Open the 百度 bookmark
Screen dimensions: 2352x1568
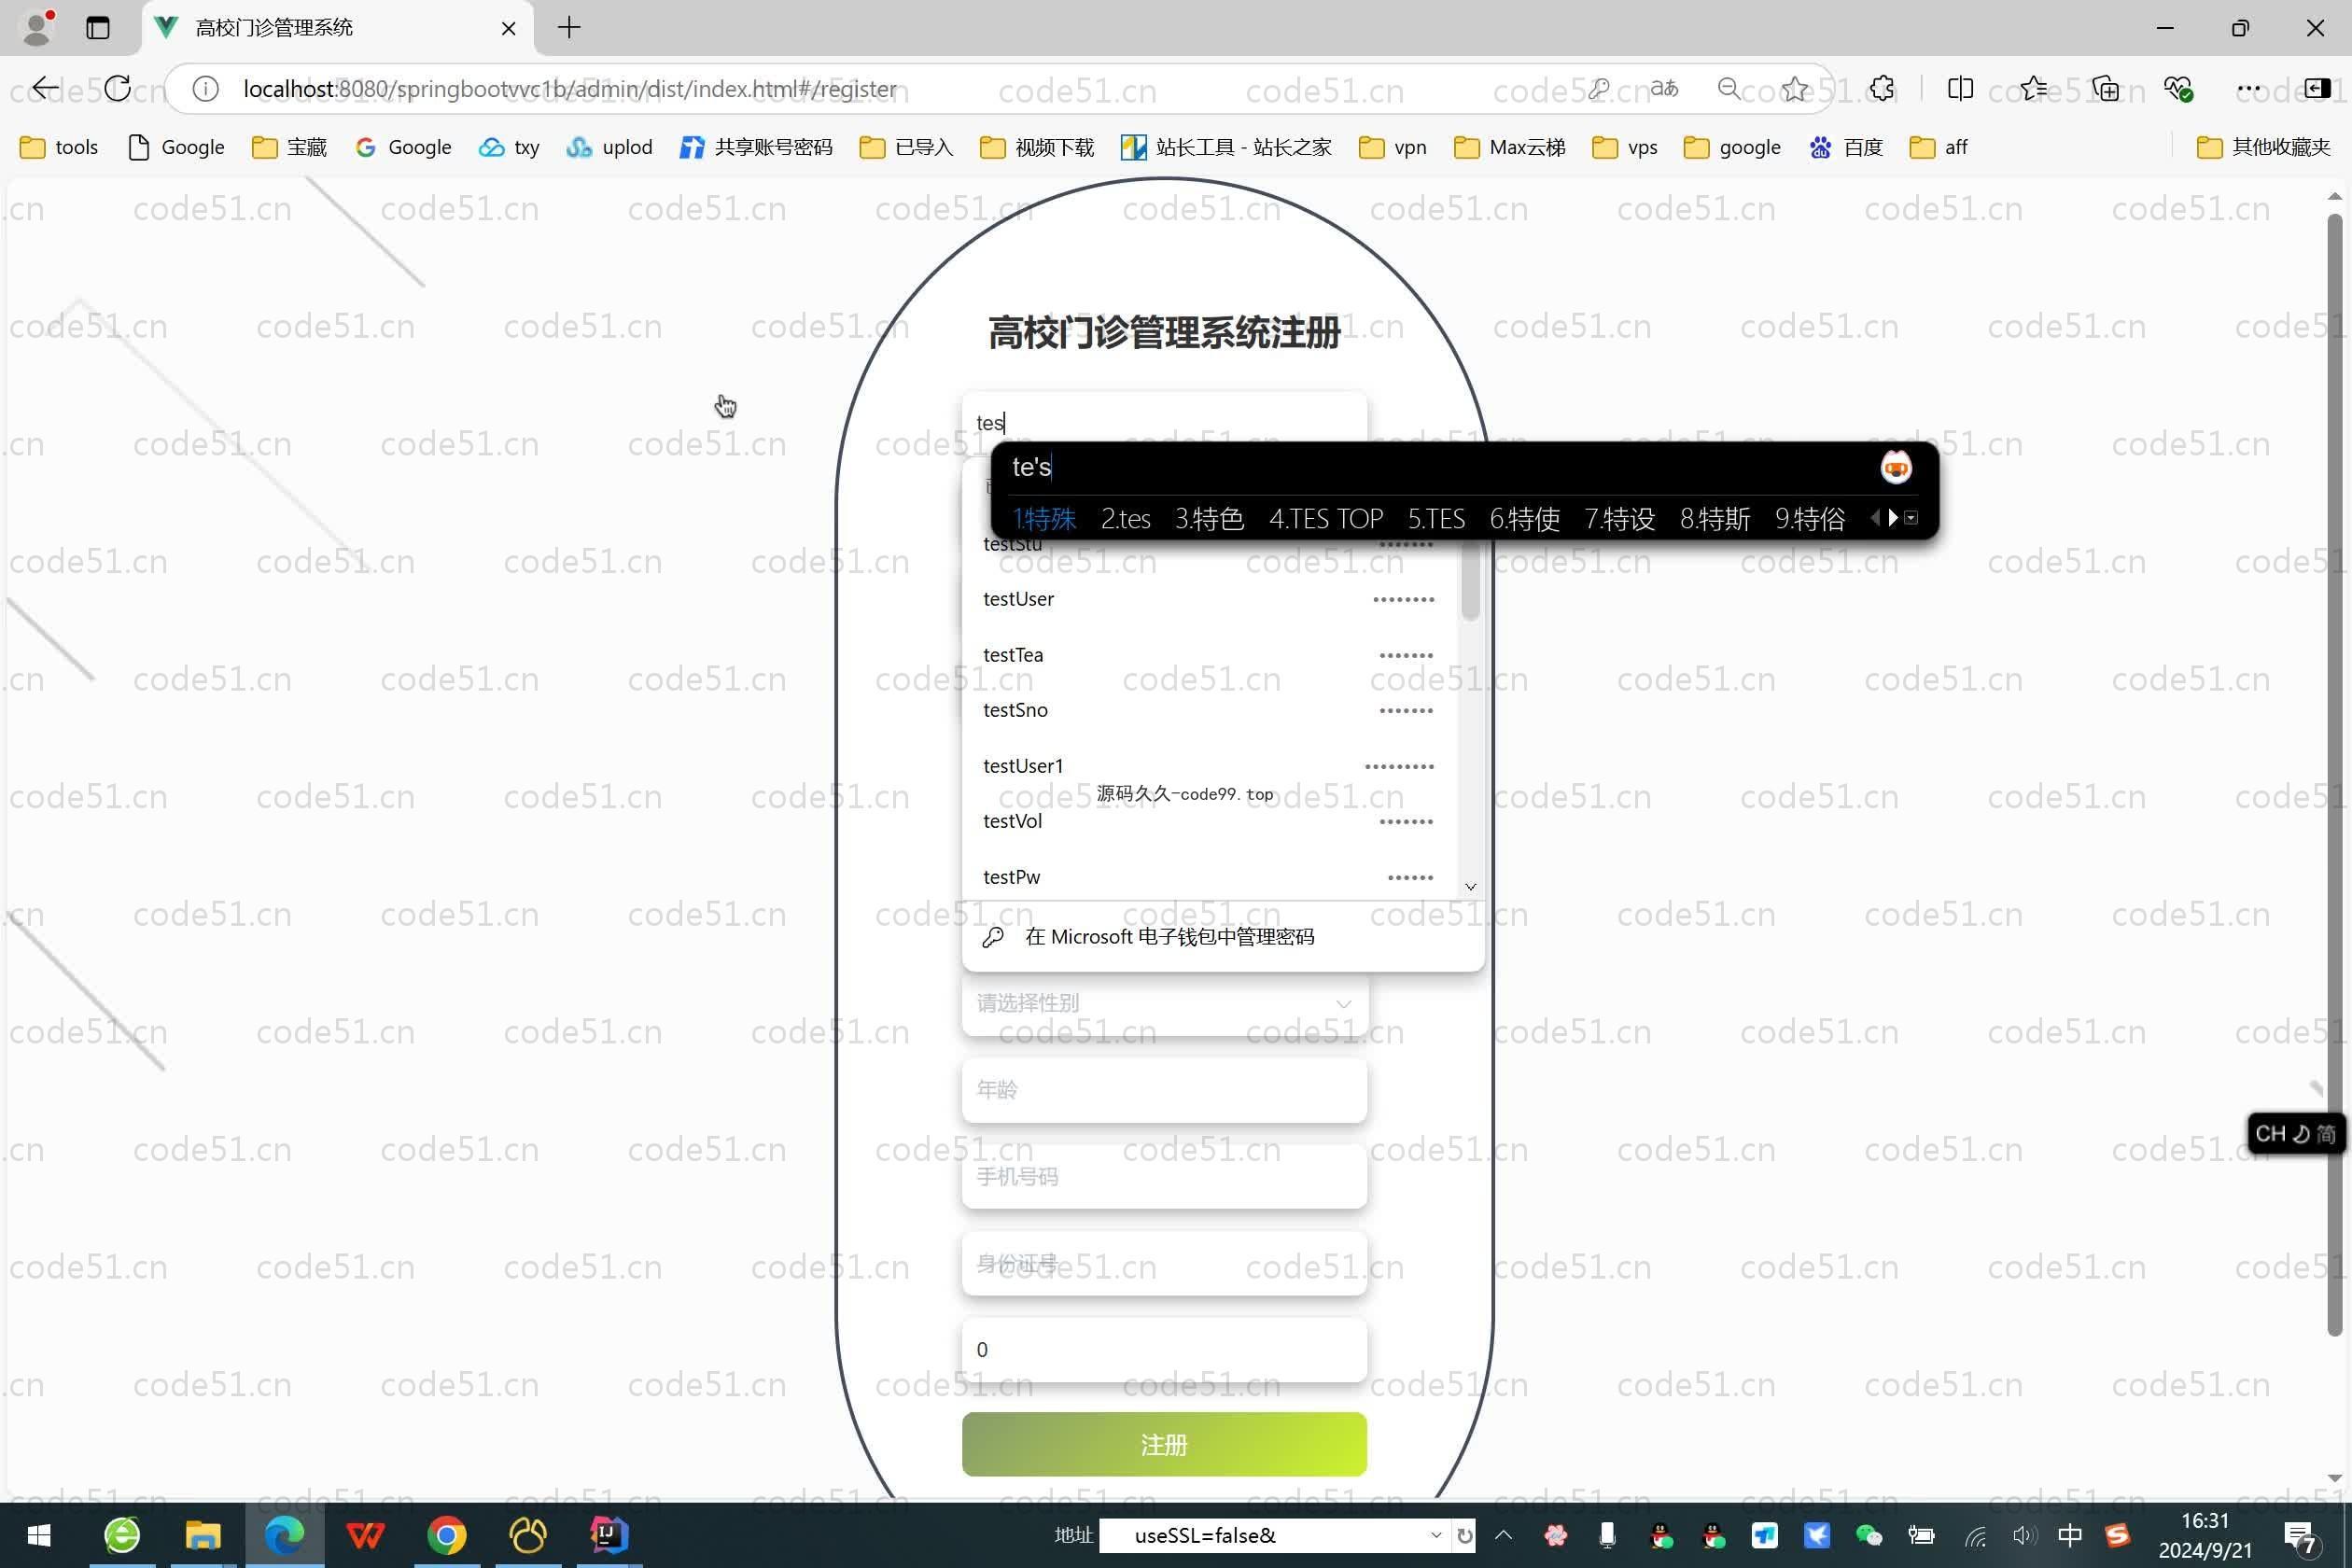[x=1846, y=147]
